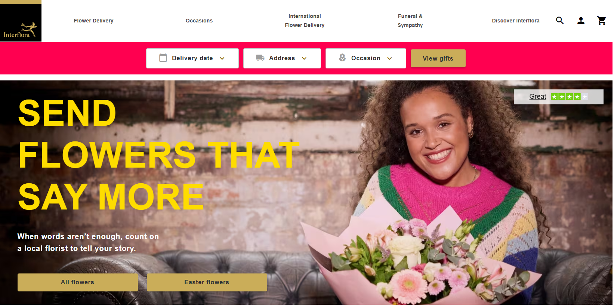Expand the Address dropdown chevron
Viewport: 614px width, 306px height.
click(x=304, y=58)
